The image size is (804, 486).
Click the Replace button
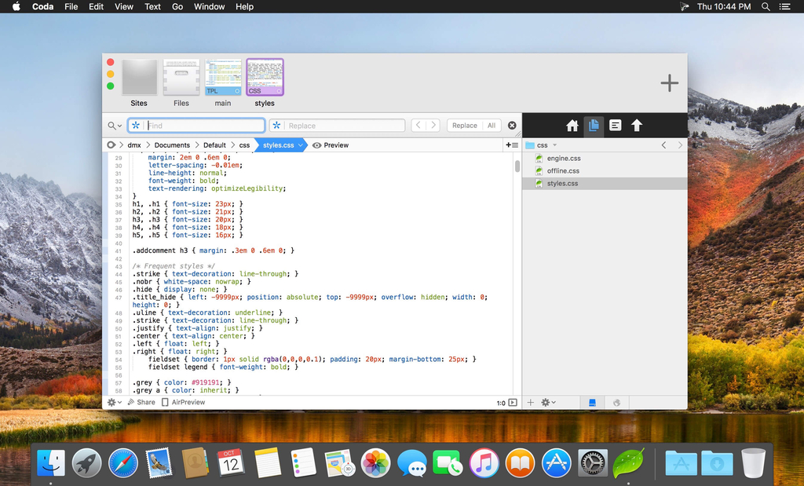pos(464,126)
